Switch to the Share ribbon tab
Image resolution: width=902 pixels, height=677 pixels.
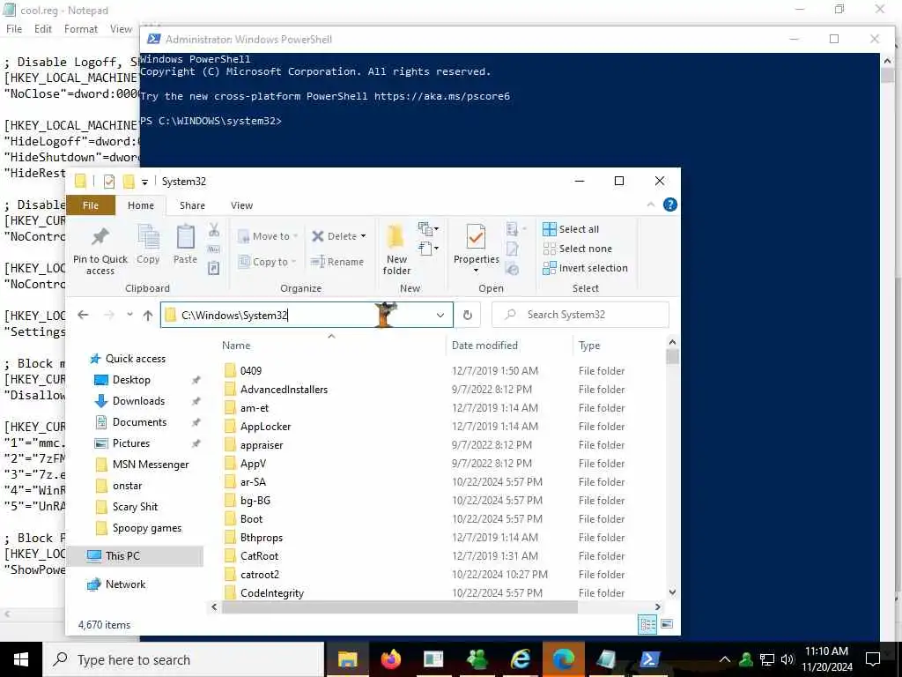coord(192,205)
